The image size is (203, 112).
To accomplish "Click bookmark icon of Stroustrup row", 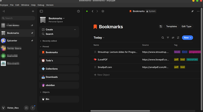I will [95, 52].
